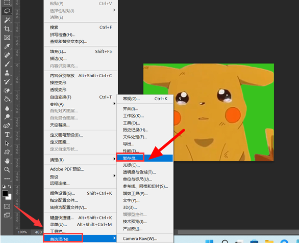Screen dimensions: 299x243
Task: Select the Custom Shape tool
Action: [7, 152]
